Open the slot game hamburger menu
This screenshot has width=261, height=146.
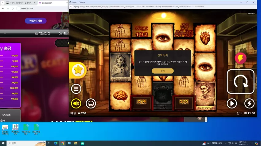click(76, 89)
